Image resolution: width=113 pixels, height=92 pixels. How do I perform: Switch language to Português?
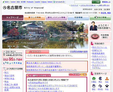tap(30, 2)
